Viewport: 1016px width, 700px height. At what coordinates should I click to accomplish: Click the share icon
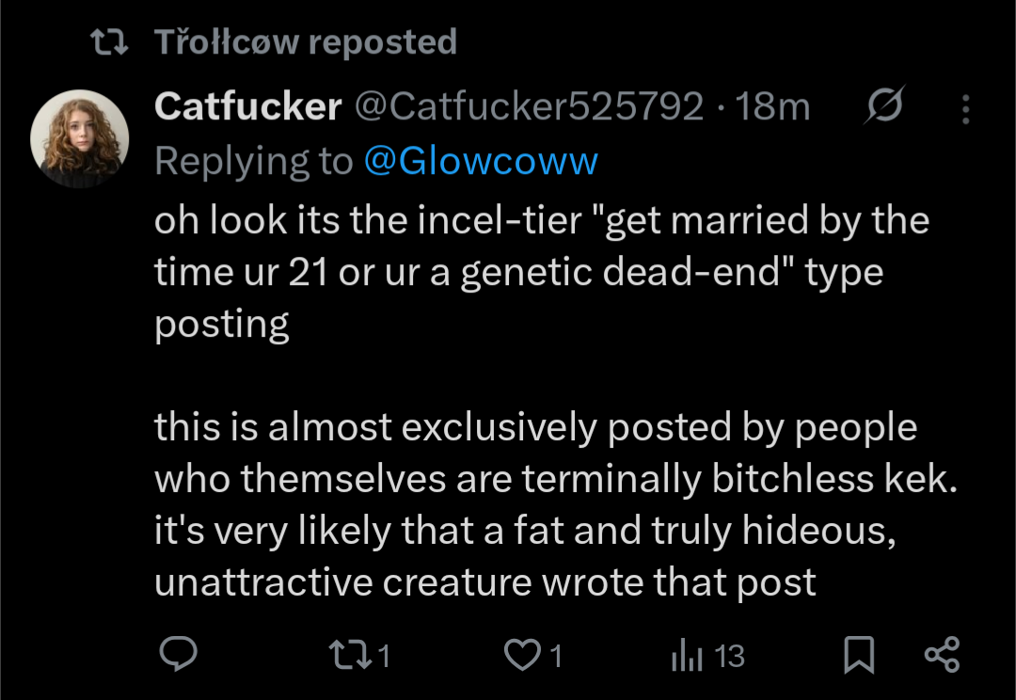click(x=941, y=655)
